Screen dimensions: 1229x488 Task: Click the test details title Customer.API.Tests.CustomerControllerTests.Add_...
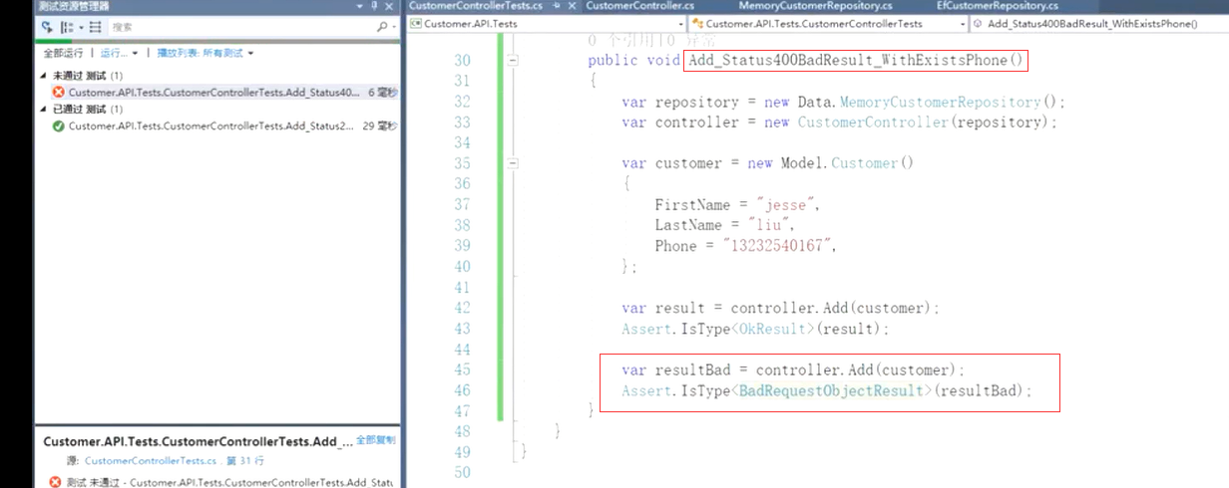pyautogui.click(x=197, y=441)
